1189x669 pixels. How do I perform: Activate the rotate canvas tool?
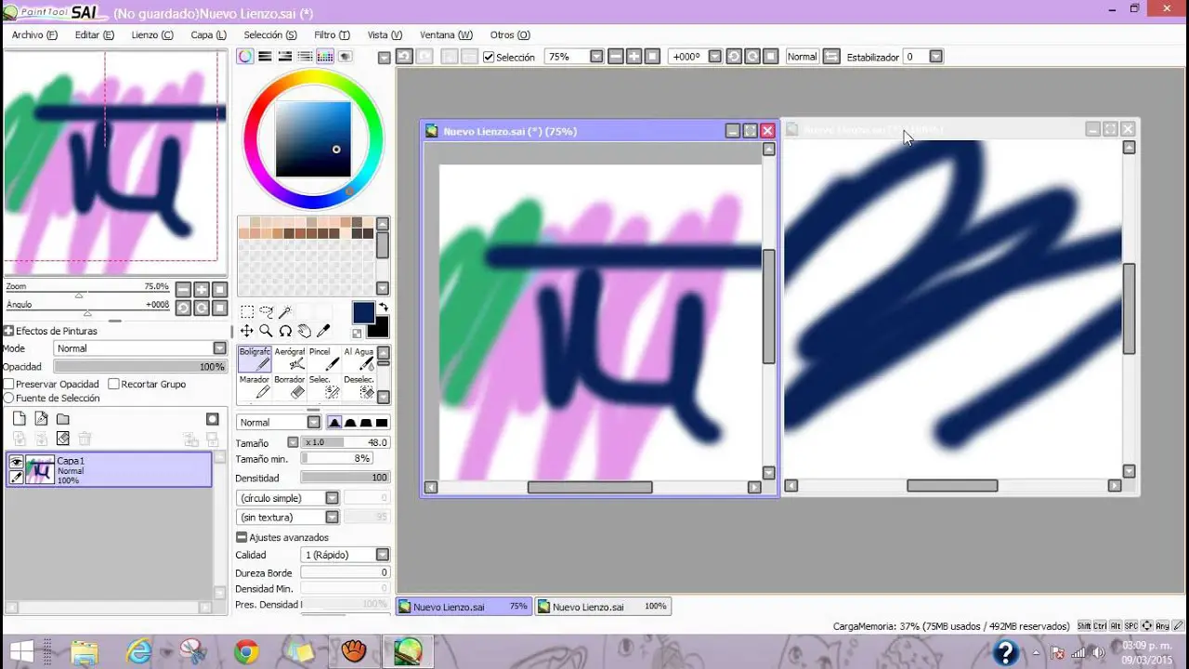(285, 331)
